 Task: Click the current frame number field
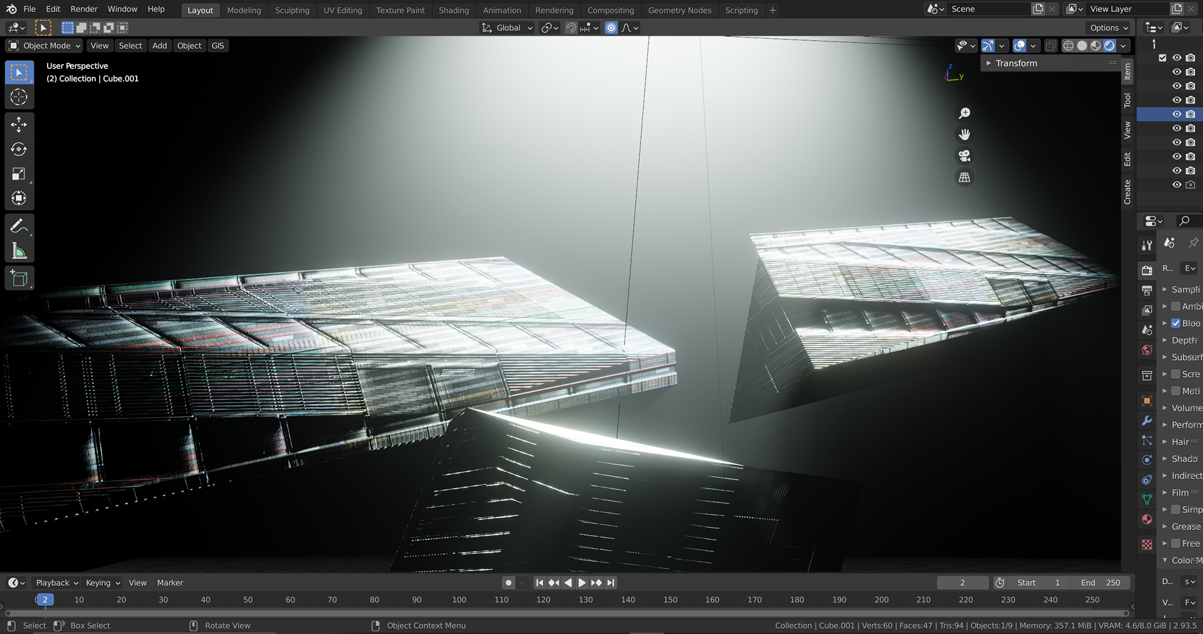tap(962, 583)
